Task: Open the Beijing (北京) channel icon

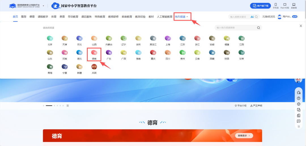Action: point(50,38)
